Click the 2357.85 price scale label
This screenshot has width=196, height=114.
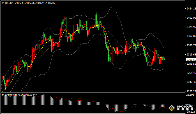[x=191, y=36]
